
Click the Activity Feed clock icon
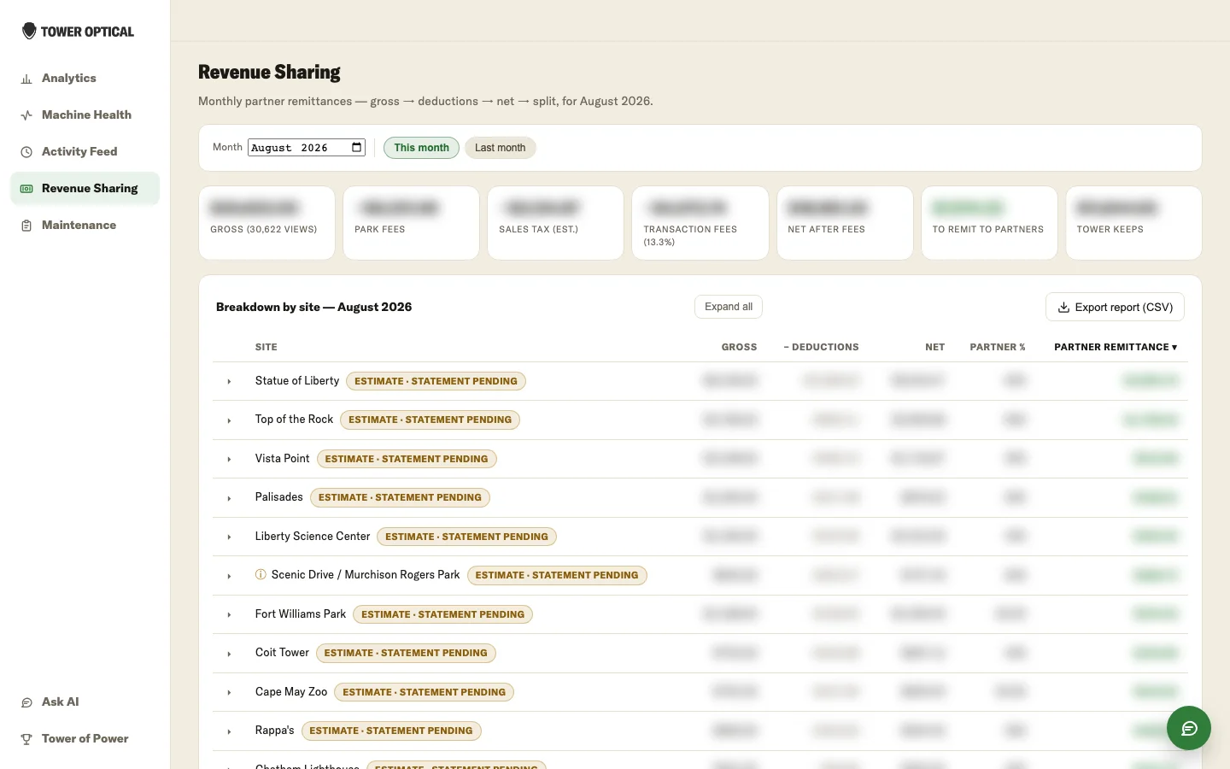[26, 152]
